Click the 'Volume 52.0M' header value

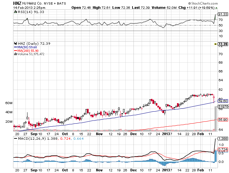pyautogui.click(x=164, y=8)
